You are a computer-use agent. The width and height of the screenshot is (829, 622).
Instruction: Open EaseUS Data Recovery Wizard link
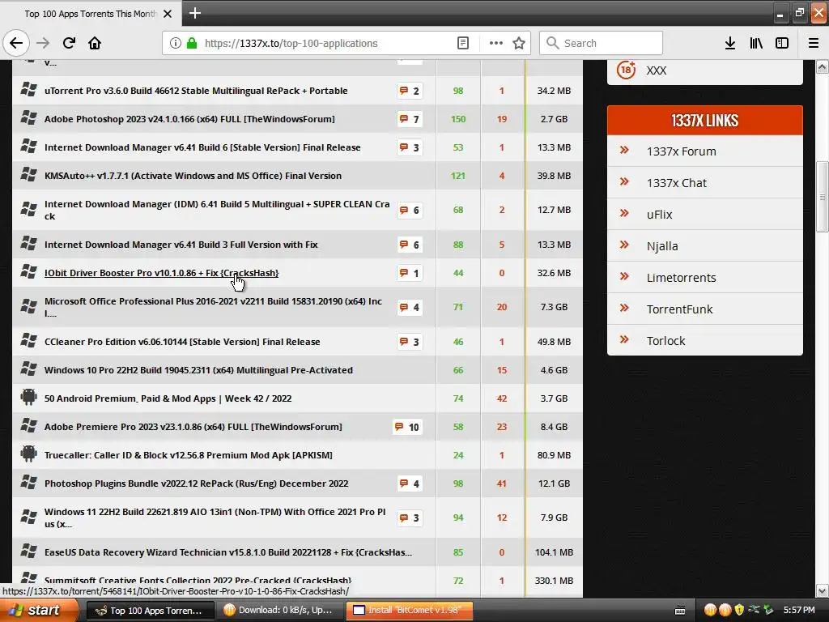[x=227, y=552]
